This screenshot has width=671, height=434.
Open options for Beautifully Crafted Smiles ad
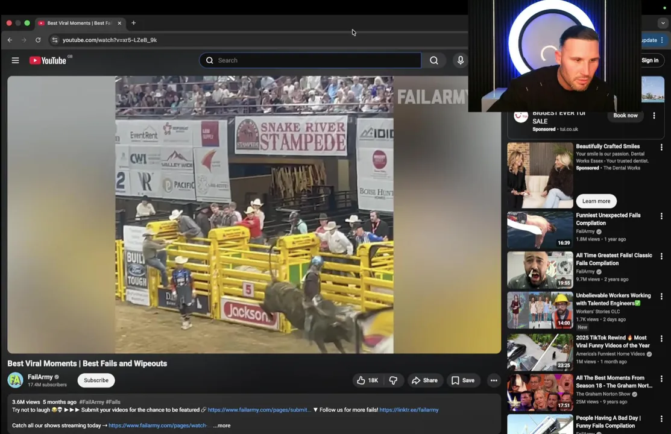pyautogui.click(x=661, y=147)
